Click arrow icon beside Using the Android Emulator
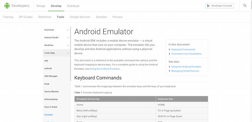Screen dimensions: 252x122 click(x=169, y=67)
